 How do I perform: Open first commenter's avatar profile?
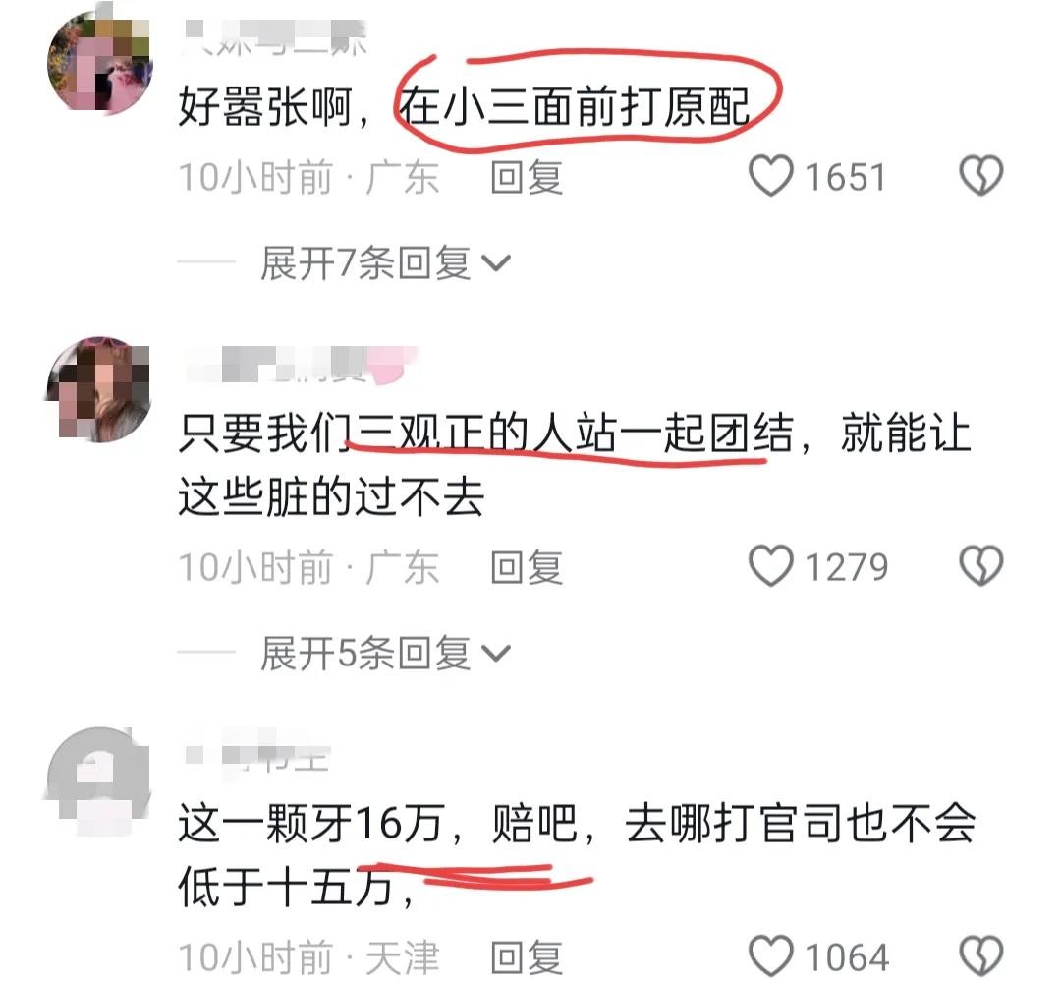(99, 62)
